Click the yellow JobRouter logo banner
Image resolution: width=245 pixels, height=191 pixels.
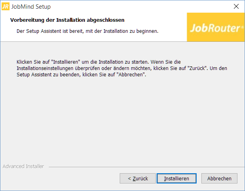216,27
